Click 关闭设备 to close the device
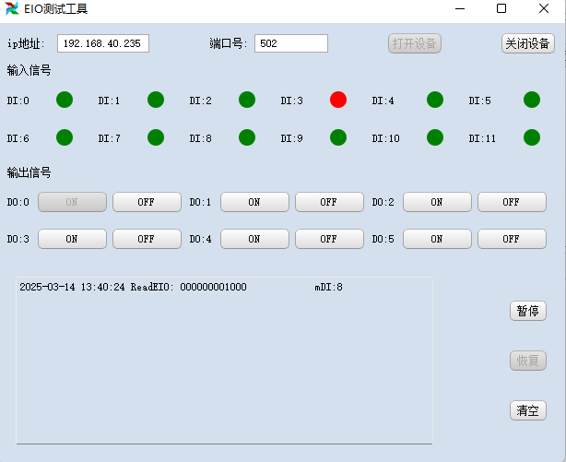Image resolution: width=566 pixels, height=462 pixels. [x=527, y=43]
